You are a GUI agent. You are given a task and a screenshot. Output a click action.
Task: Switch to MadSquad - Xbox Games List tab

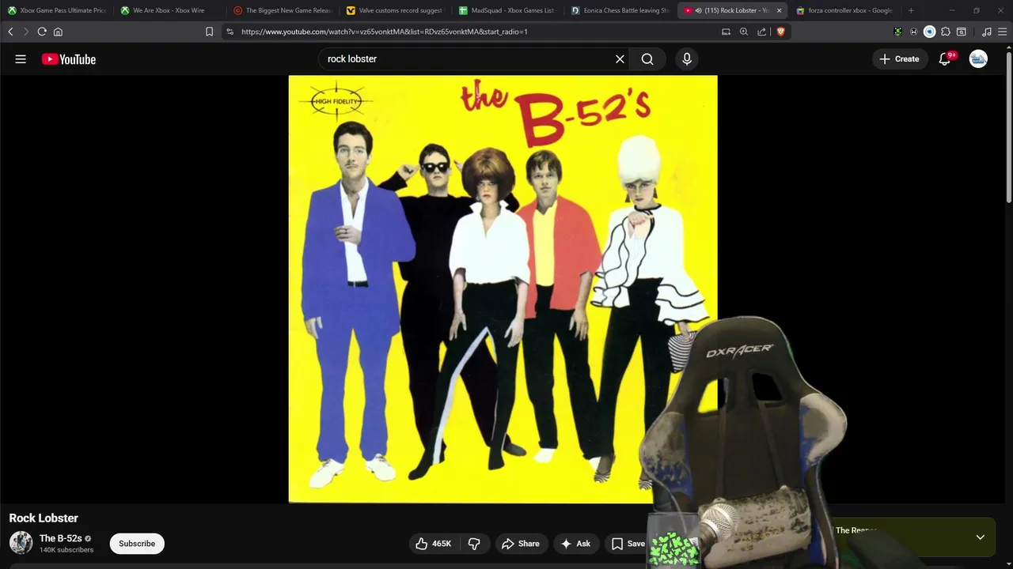[508, 10]
